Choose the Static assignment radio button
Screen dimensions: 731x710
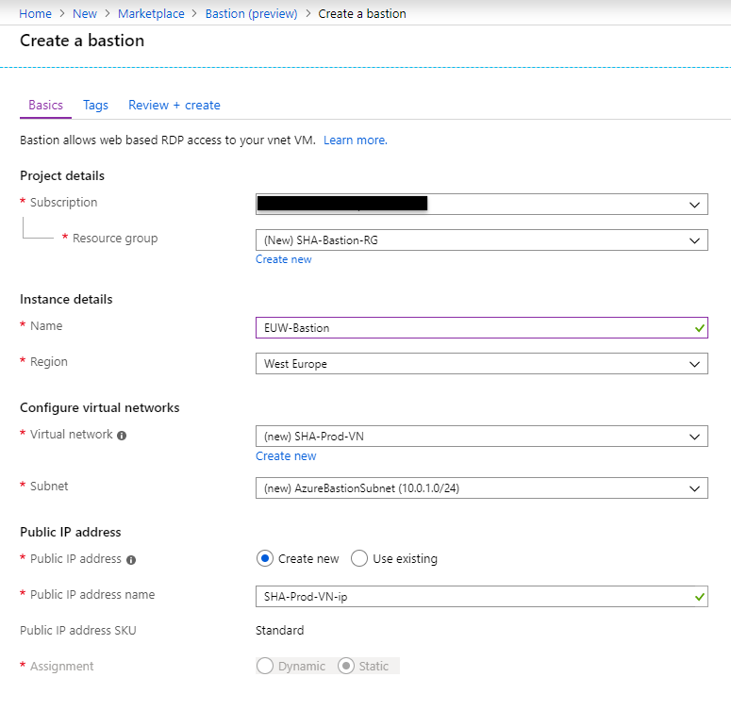click(x=346, y=666)
